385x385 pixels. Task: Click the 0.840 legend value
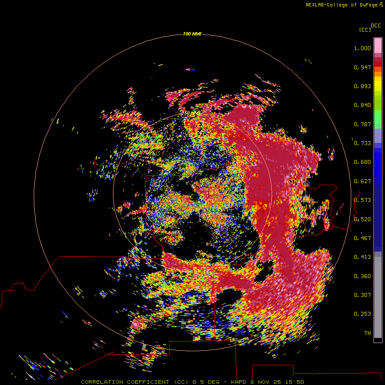pos(362,105)
